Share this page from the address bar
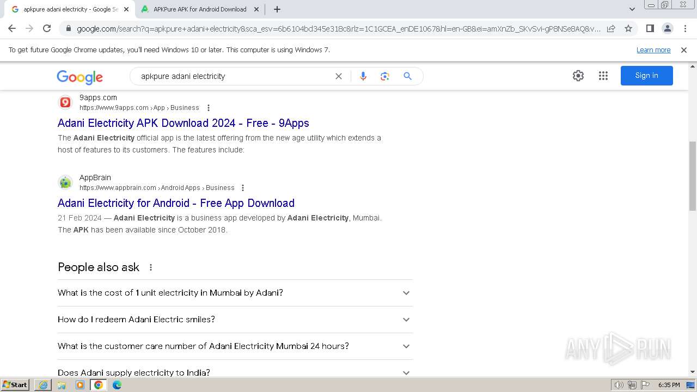 [x=611, y=28]
